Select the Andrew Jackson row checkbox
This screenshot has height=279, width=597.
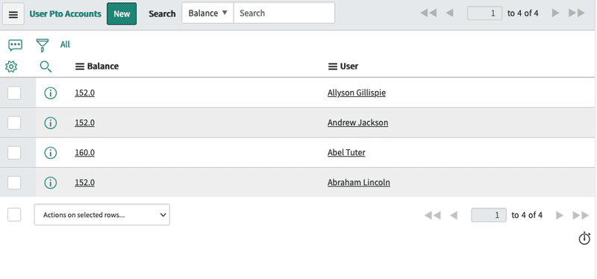(x=14, y=123)
